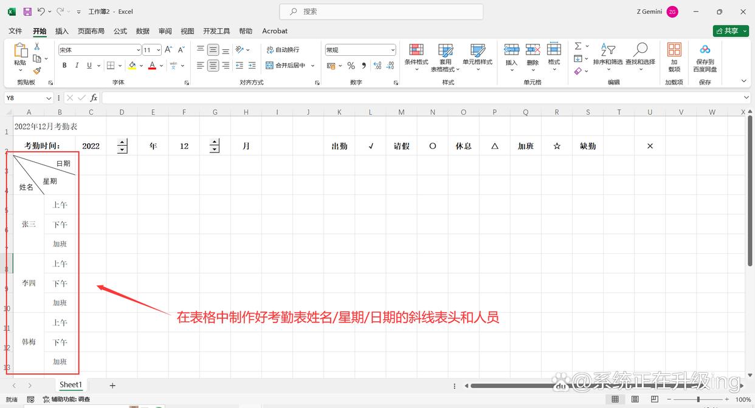
Task: Click the year spinner next to 2022
Action: [x=122, y=146]
